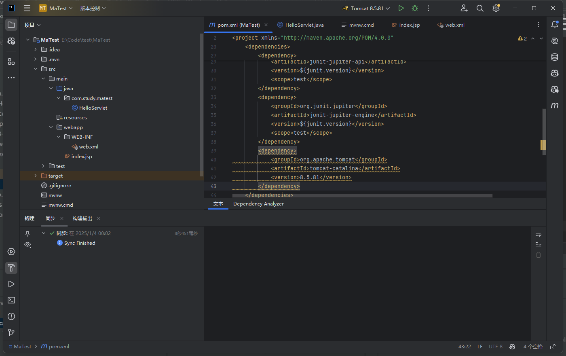Go to previous highlighted error arrow
Screen dimensions: 566x356
(533, 38)
